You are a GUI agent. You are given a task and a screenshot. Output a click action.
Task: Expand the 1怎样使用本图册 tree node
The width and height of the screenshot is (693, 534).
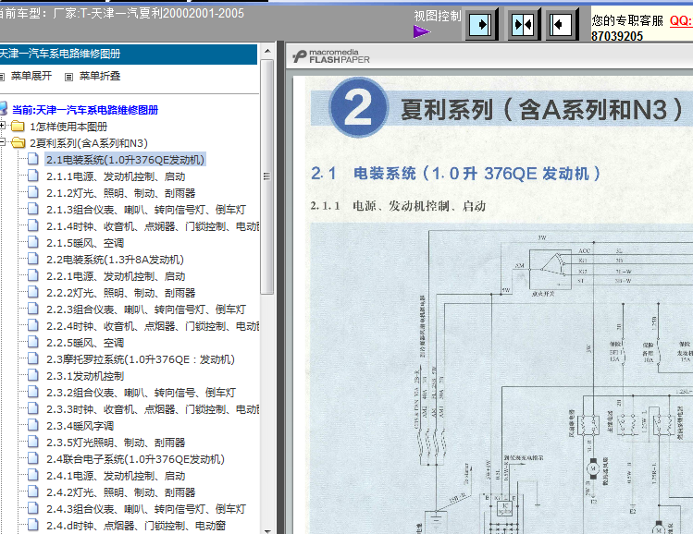[x=5, y=127]
